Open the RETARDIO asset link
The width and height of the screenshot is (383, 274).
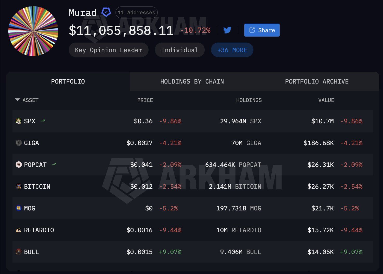(39, 230)
